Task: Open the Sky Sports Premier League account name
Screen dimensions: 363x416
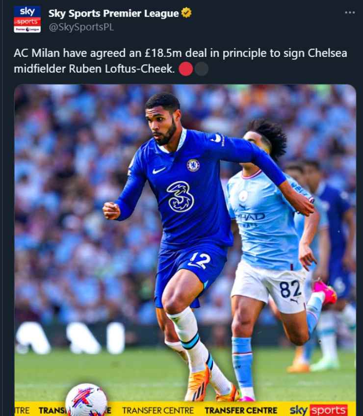Action: [114, 13]
